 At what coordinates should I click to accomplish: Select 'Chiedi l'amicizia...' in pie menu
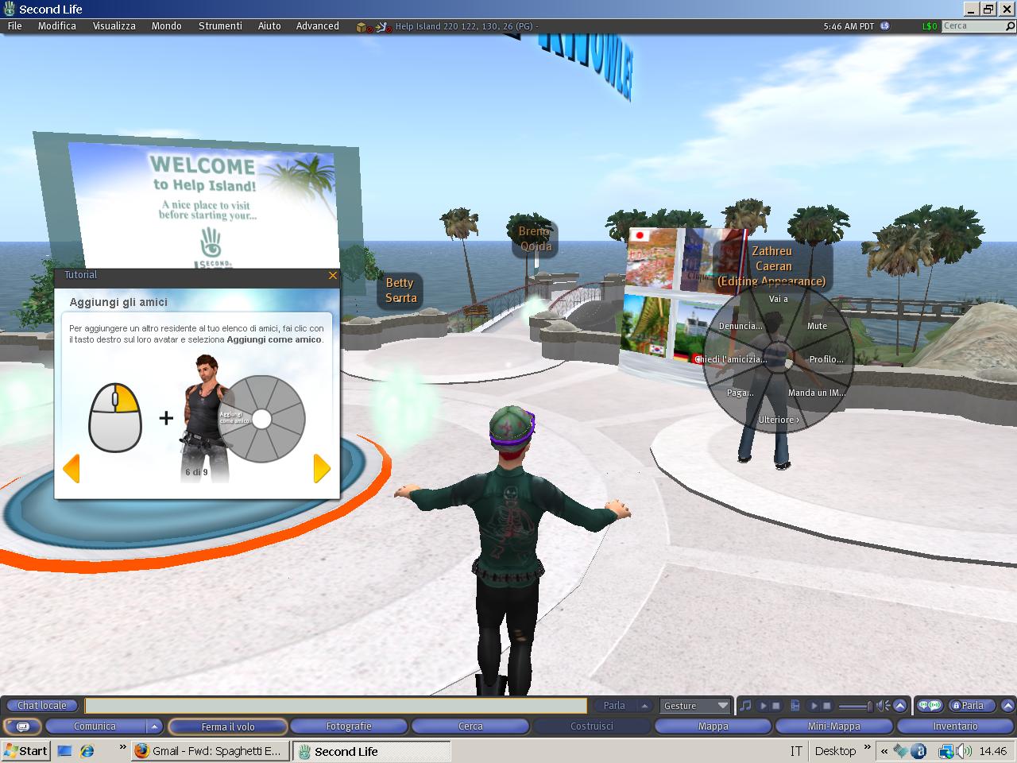coord(731,359)
